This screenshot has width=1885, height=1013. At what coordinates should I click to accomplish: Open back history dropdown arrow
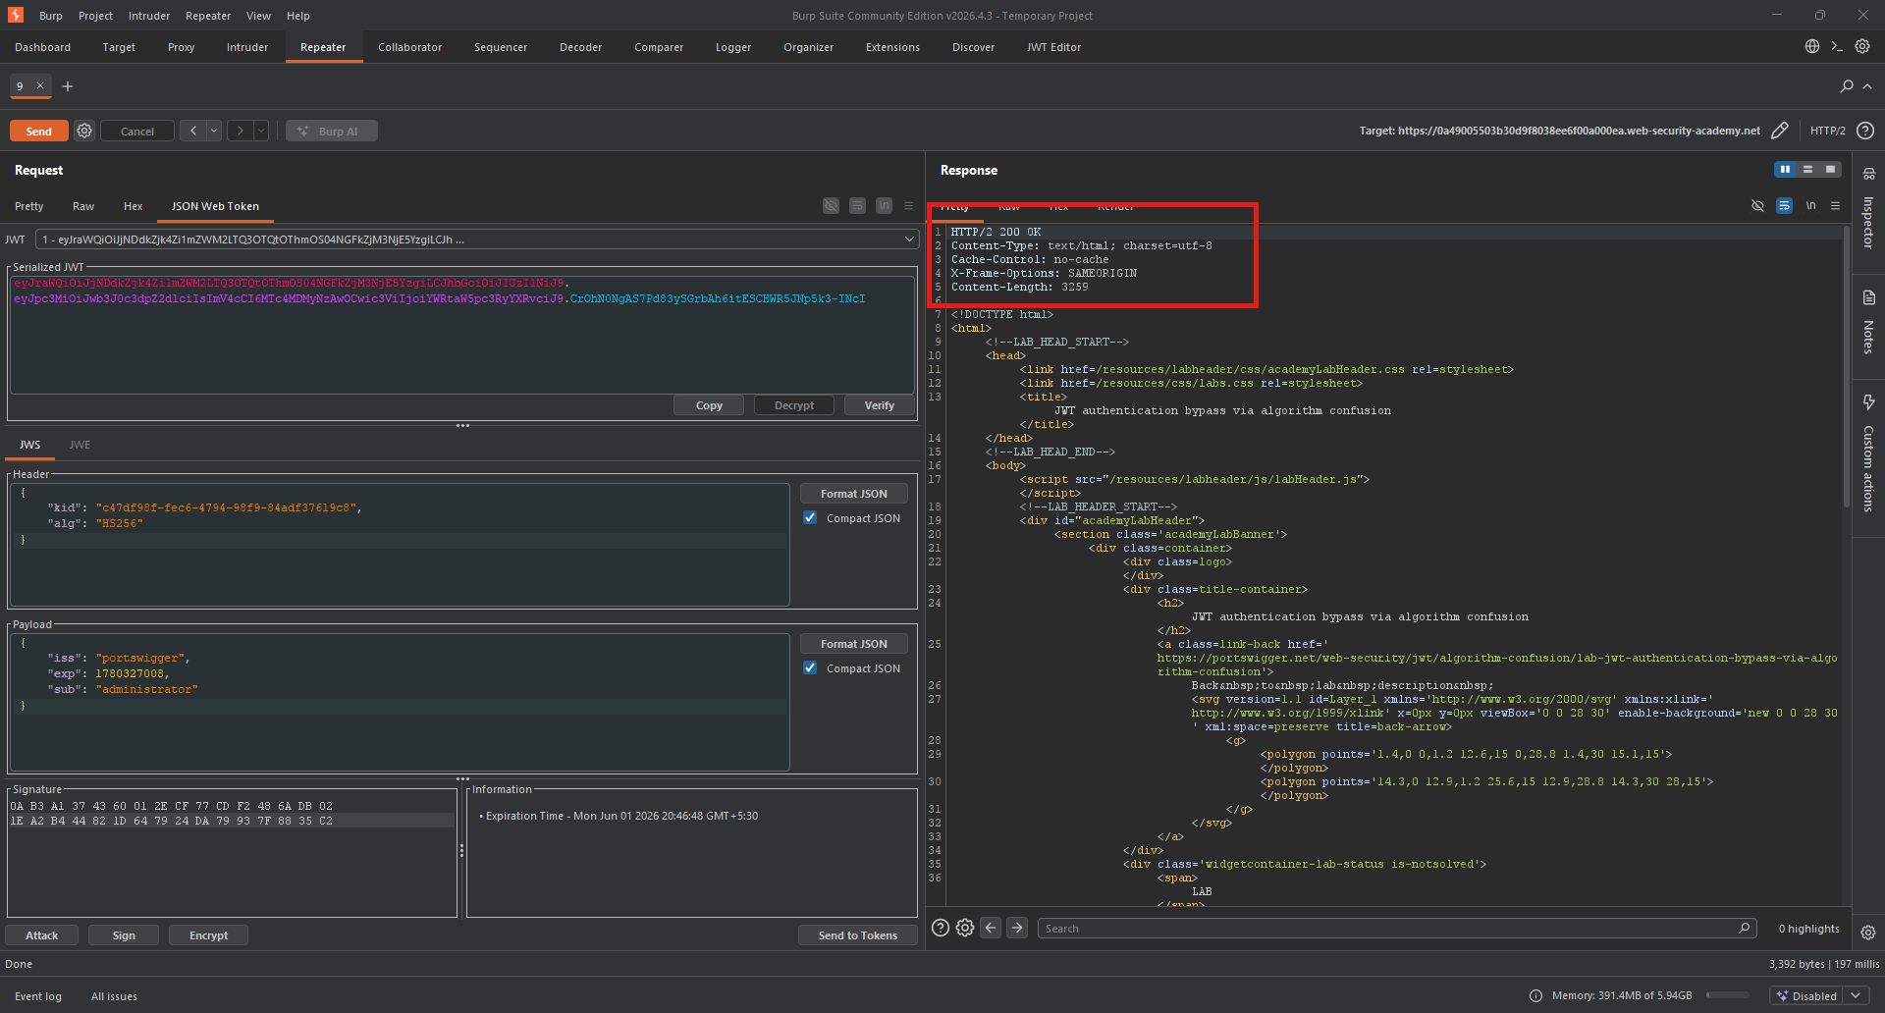tap(214, 131)
